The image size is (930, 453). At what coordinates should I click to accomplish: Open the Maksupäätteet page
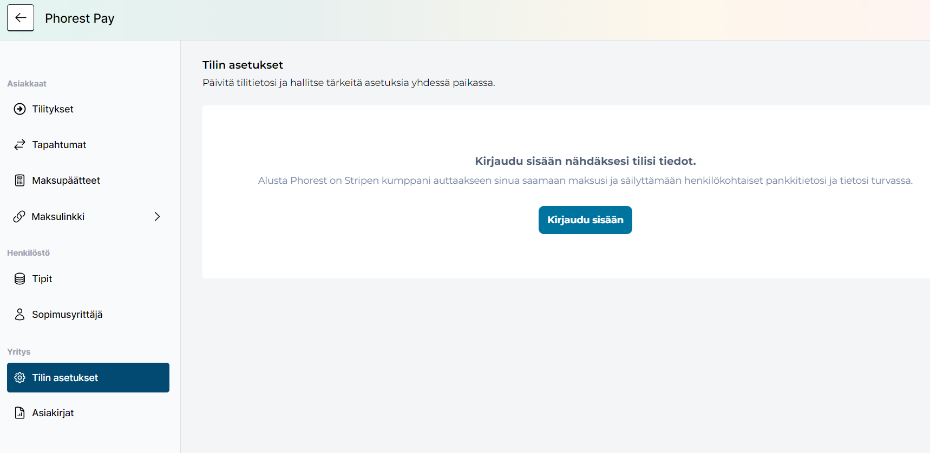click(88, 181)
